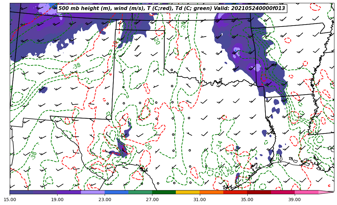
Task: Click the 15.00 colorbar tick label
Action: [x=10, y=199]
